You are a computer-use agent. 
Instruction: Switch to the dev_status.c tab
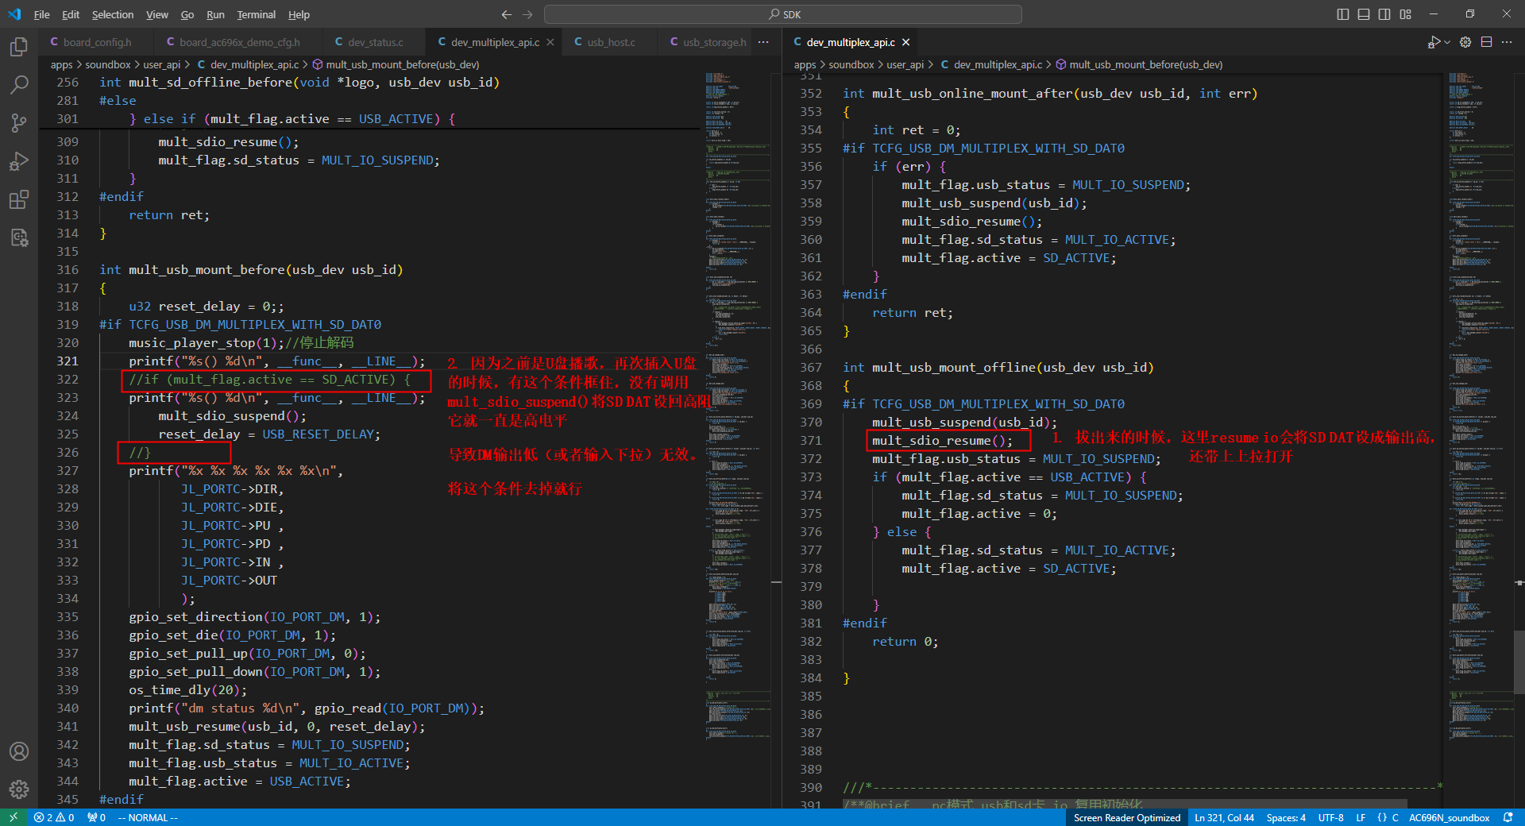[x=375, y=42]
